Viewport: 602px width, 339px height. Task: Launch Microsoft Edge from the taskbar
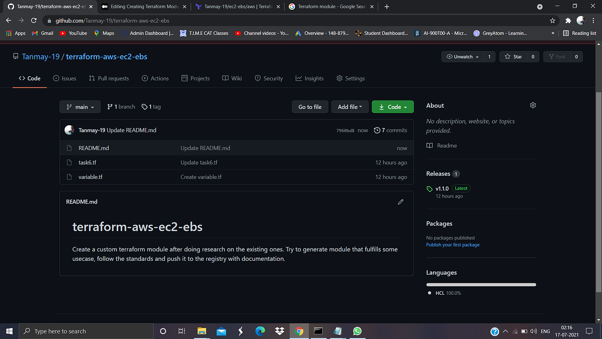(260, 331)
